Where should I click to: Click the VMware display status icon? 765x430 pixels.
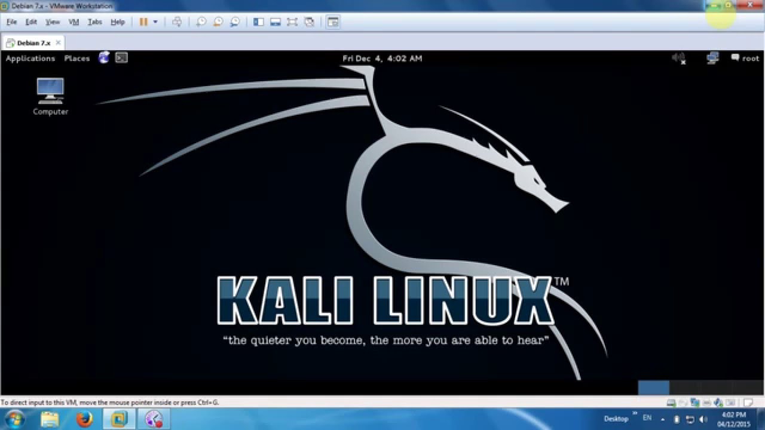(x=729, y=403)
